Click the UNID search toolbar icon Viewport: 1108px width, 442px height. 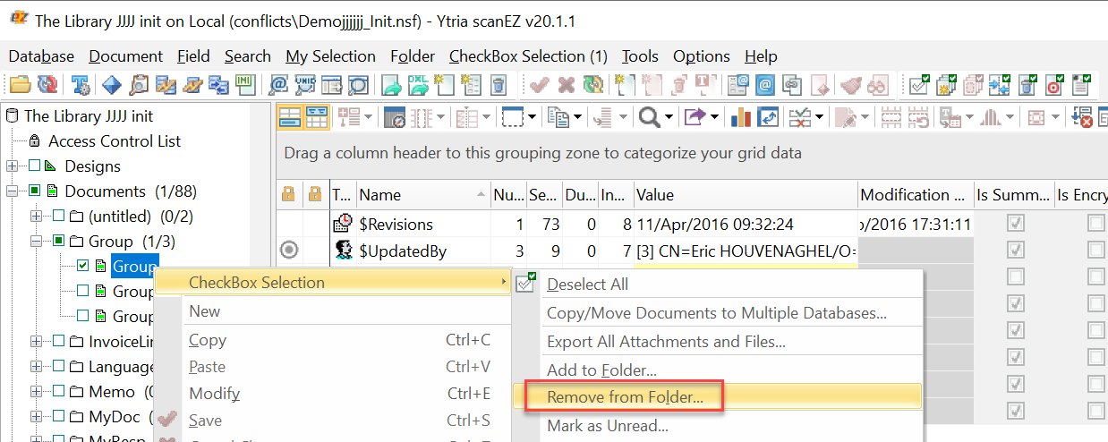click(305, 86)
